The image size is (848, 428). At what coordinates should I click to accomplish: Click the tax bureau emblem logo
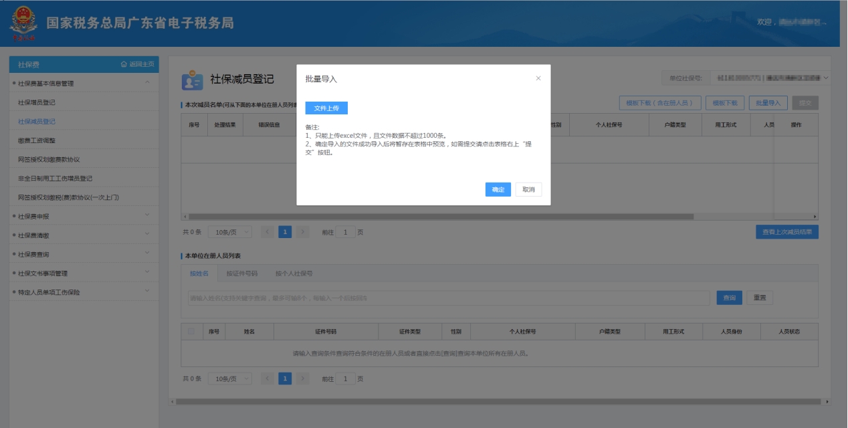(x=23, y=24)
